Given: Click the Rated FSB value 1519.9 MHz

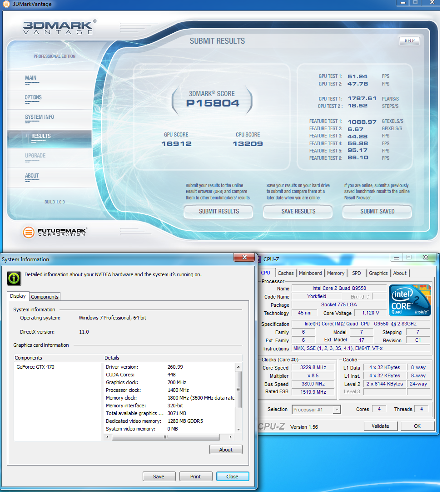Looking at the screenshot, I should point(313,392).
